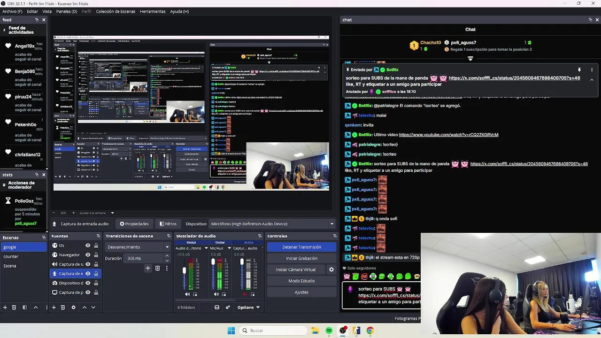Open the mixer Options dropdown

[248, 307]
